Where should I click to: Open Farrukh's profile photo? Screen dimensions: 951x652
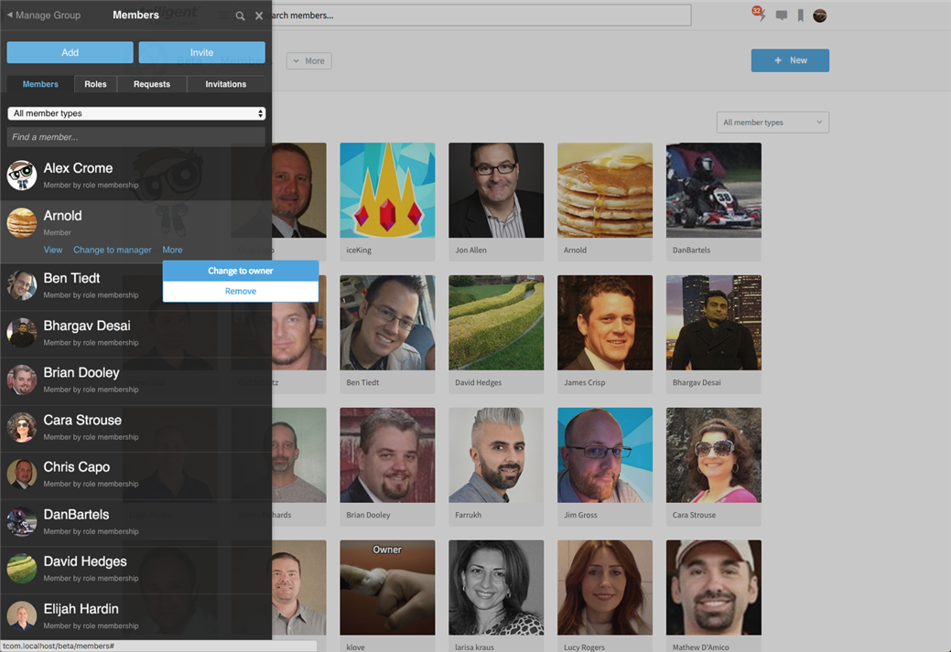point(496,455)
